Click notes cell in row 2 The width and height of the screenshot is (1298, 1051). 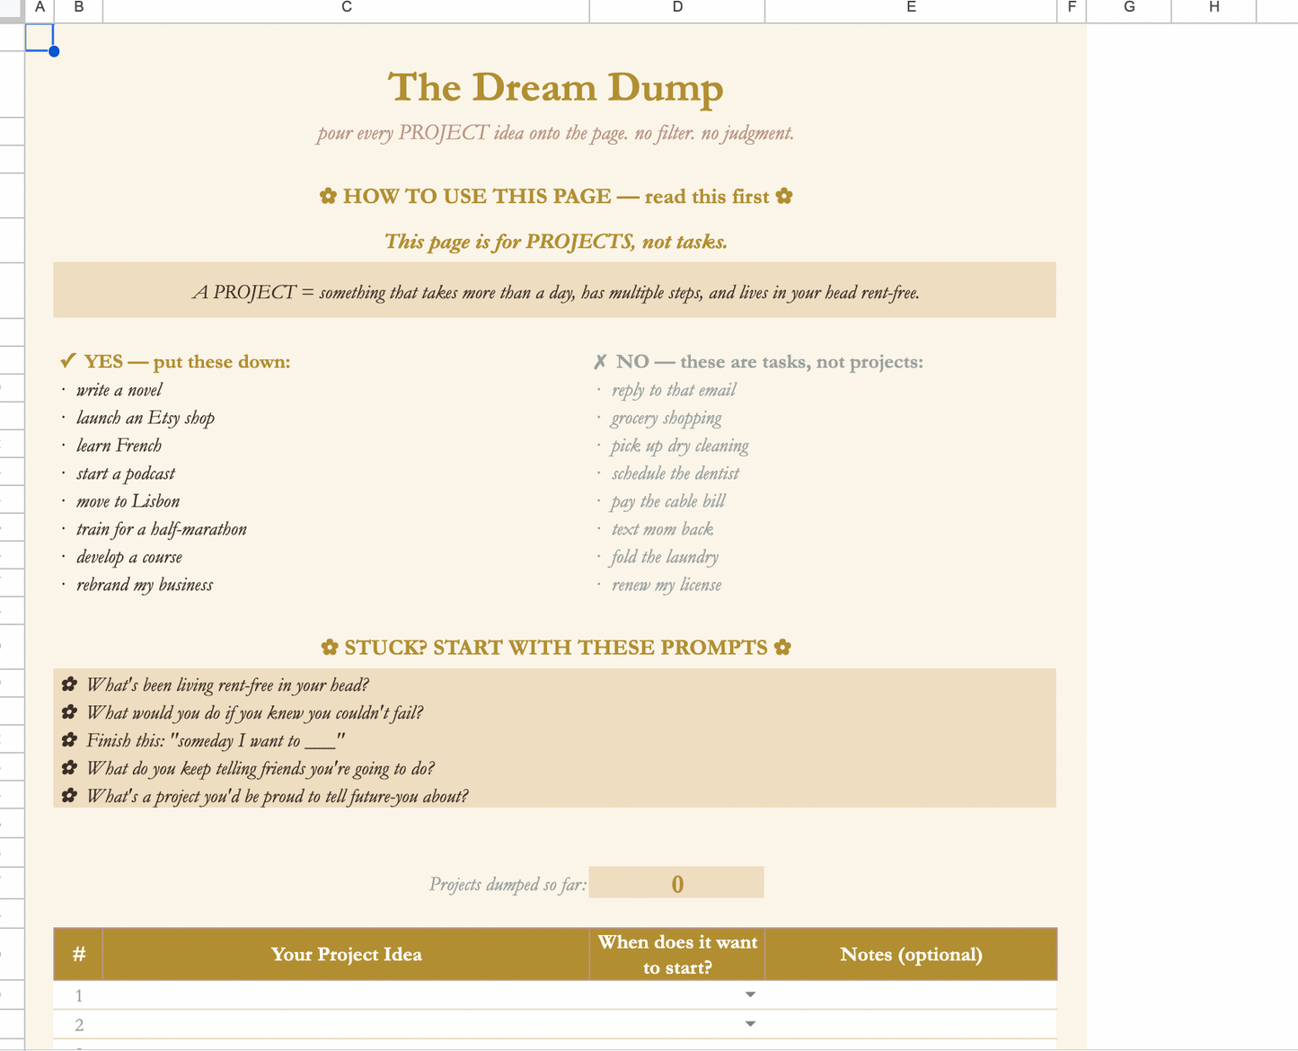pyautogui.click(x=911, y=1024)
